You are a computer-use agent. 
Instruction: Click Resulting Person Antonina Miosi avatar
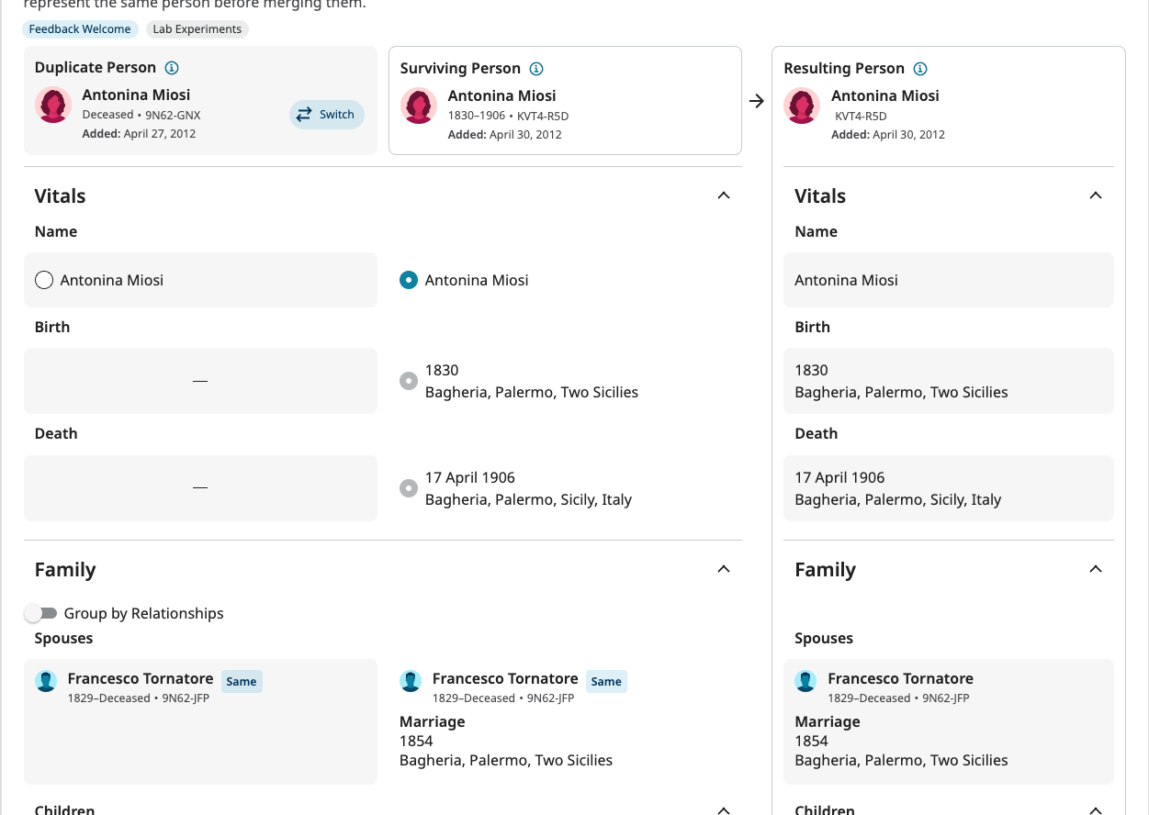[x=802, y=106]
